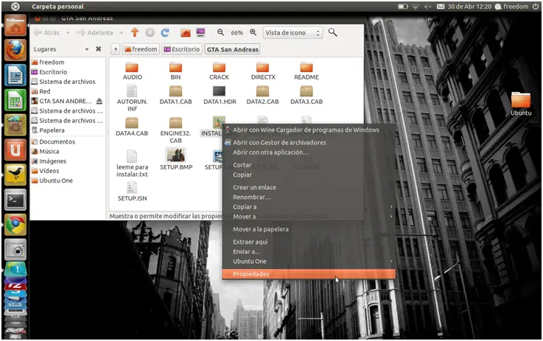Open the screenshot camera application icon

[x=15, y=250]
